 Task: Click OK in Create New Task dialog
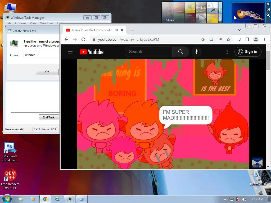point(47,72)
